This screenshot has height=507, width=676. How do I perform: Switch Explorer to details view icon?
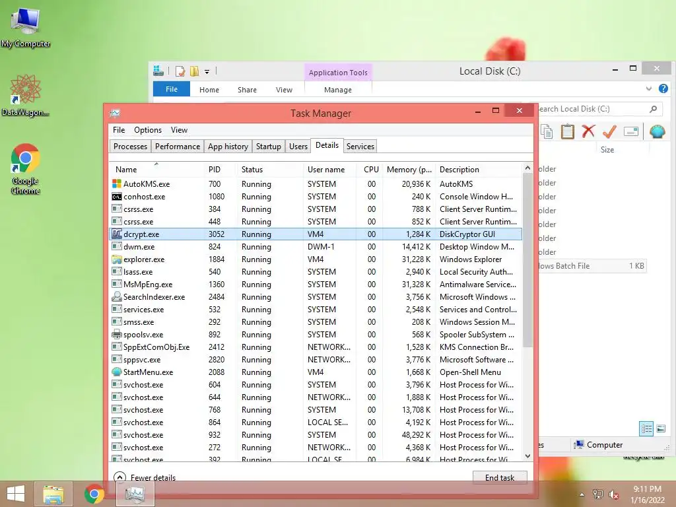pyautogui.click(x=646, y=428)
